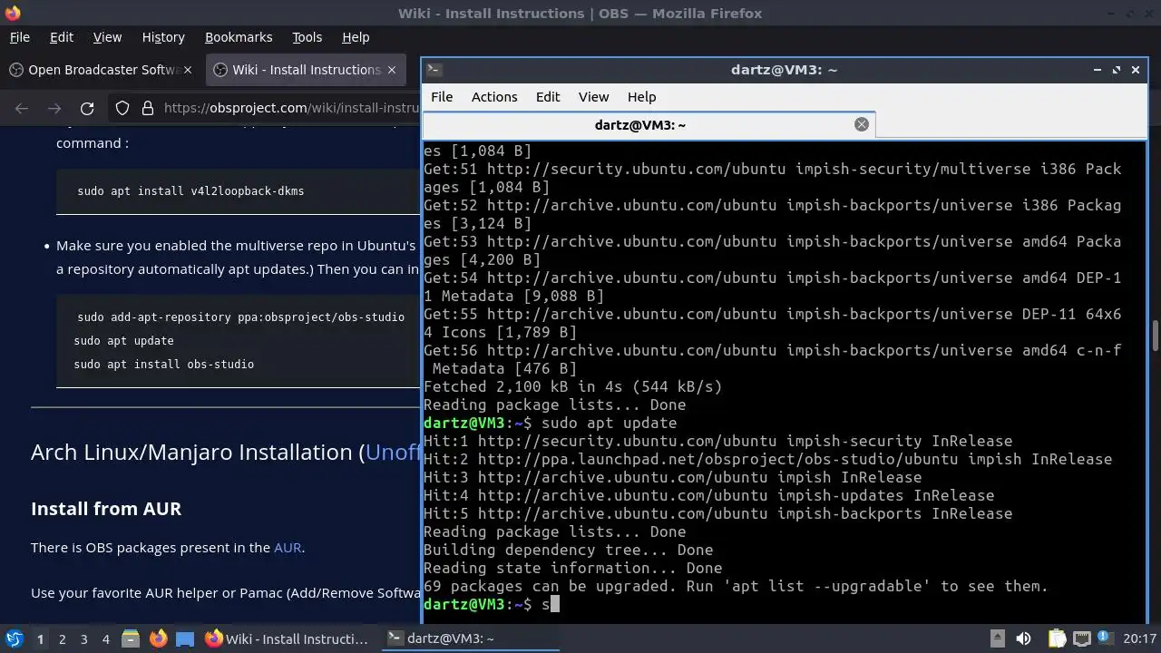
Task: Open the application menu in taskbar
Action: click(x=14, y=638)
